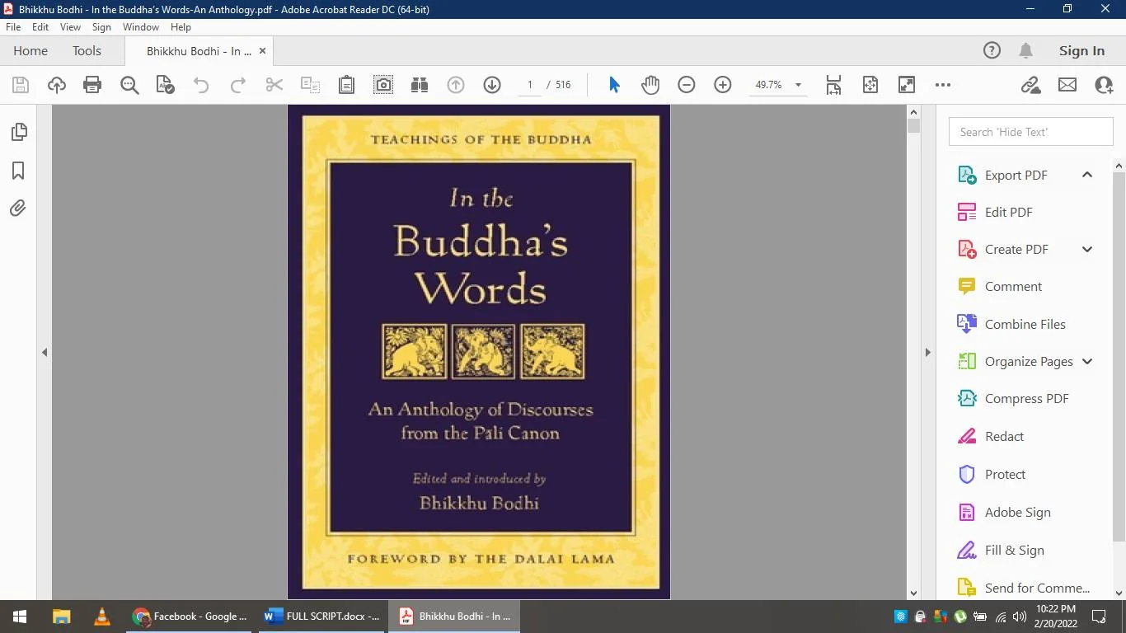1126x633 pixels.
Task: Expand the Organize Pages options chevron
Action: tap(1087, 361)
